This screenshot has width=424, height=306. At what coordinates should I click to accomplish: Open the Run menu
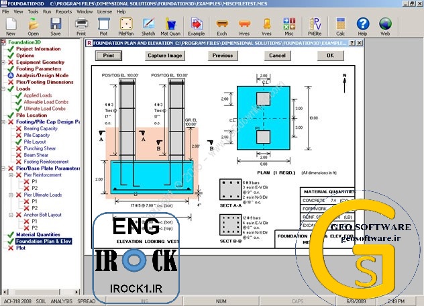pyautogui.click(x=47, y=11)
